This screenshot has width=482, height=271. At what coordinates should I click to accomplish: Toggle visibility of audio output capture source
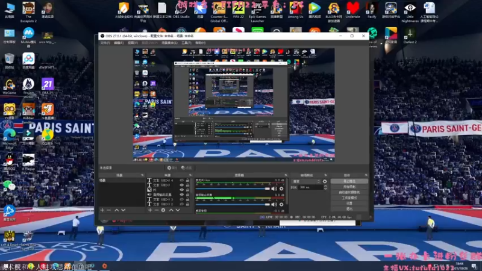tap(181, 195)
